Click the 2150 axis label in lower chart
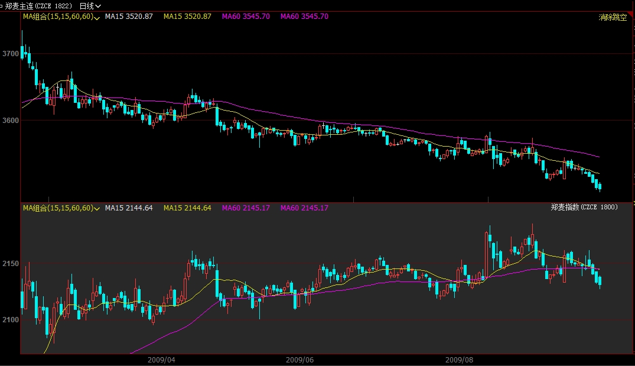This screenshot has width=635, height=366. pyautogui.click(x=11, y=264)
